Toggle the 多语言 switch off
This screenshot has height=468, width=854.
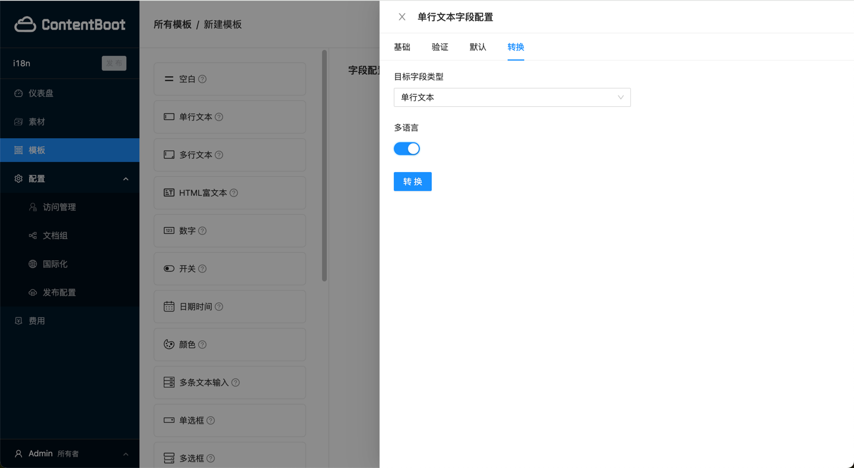click(407, 149)
